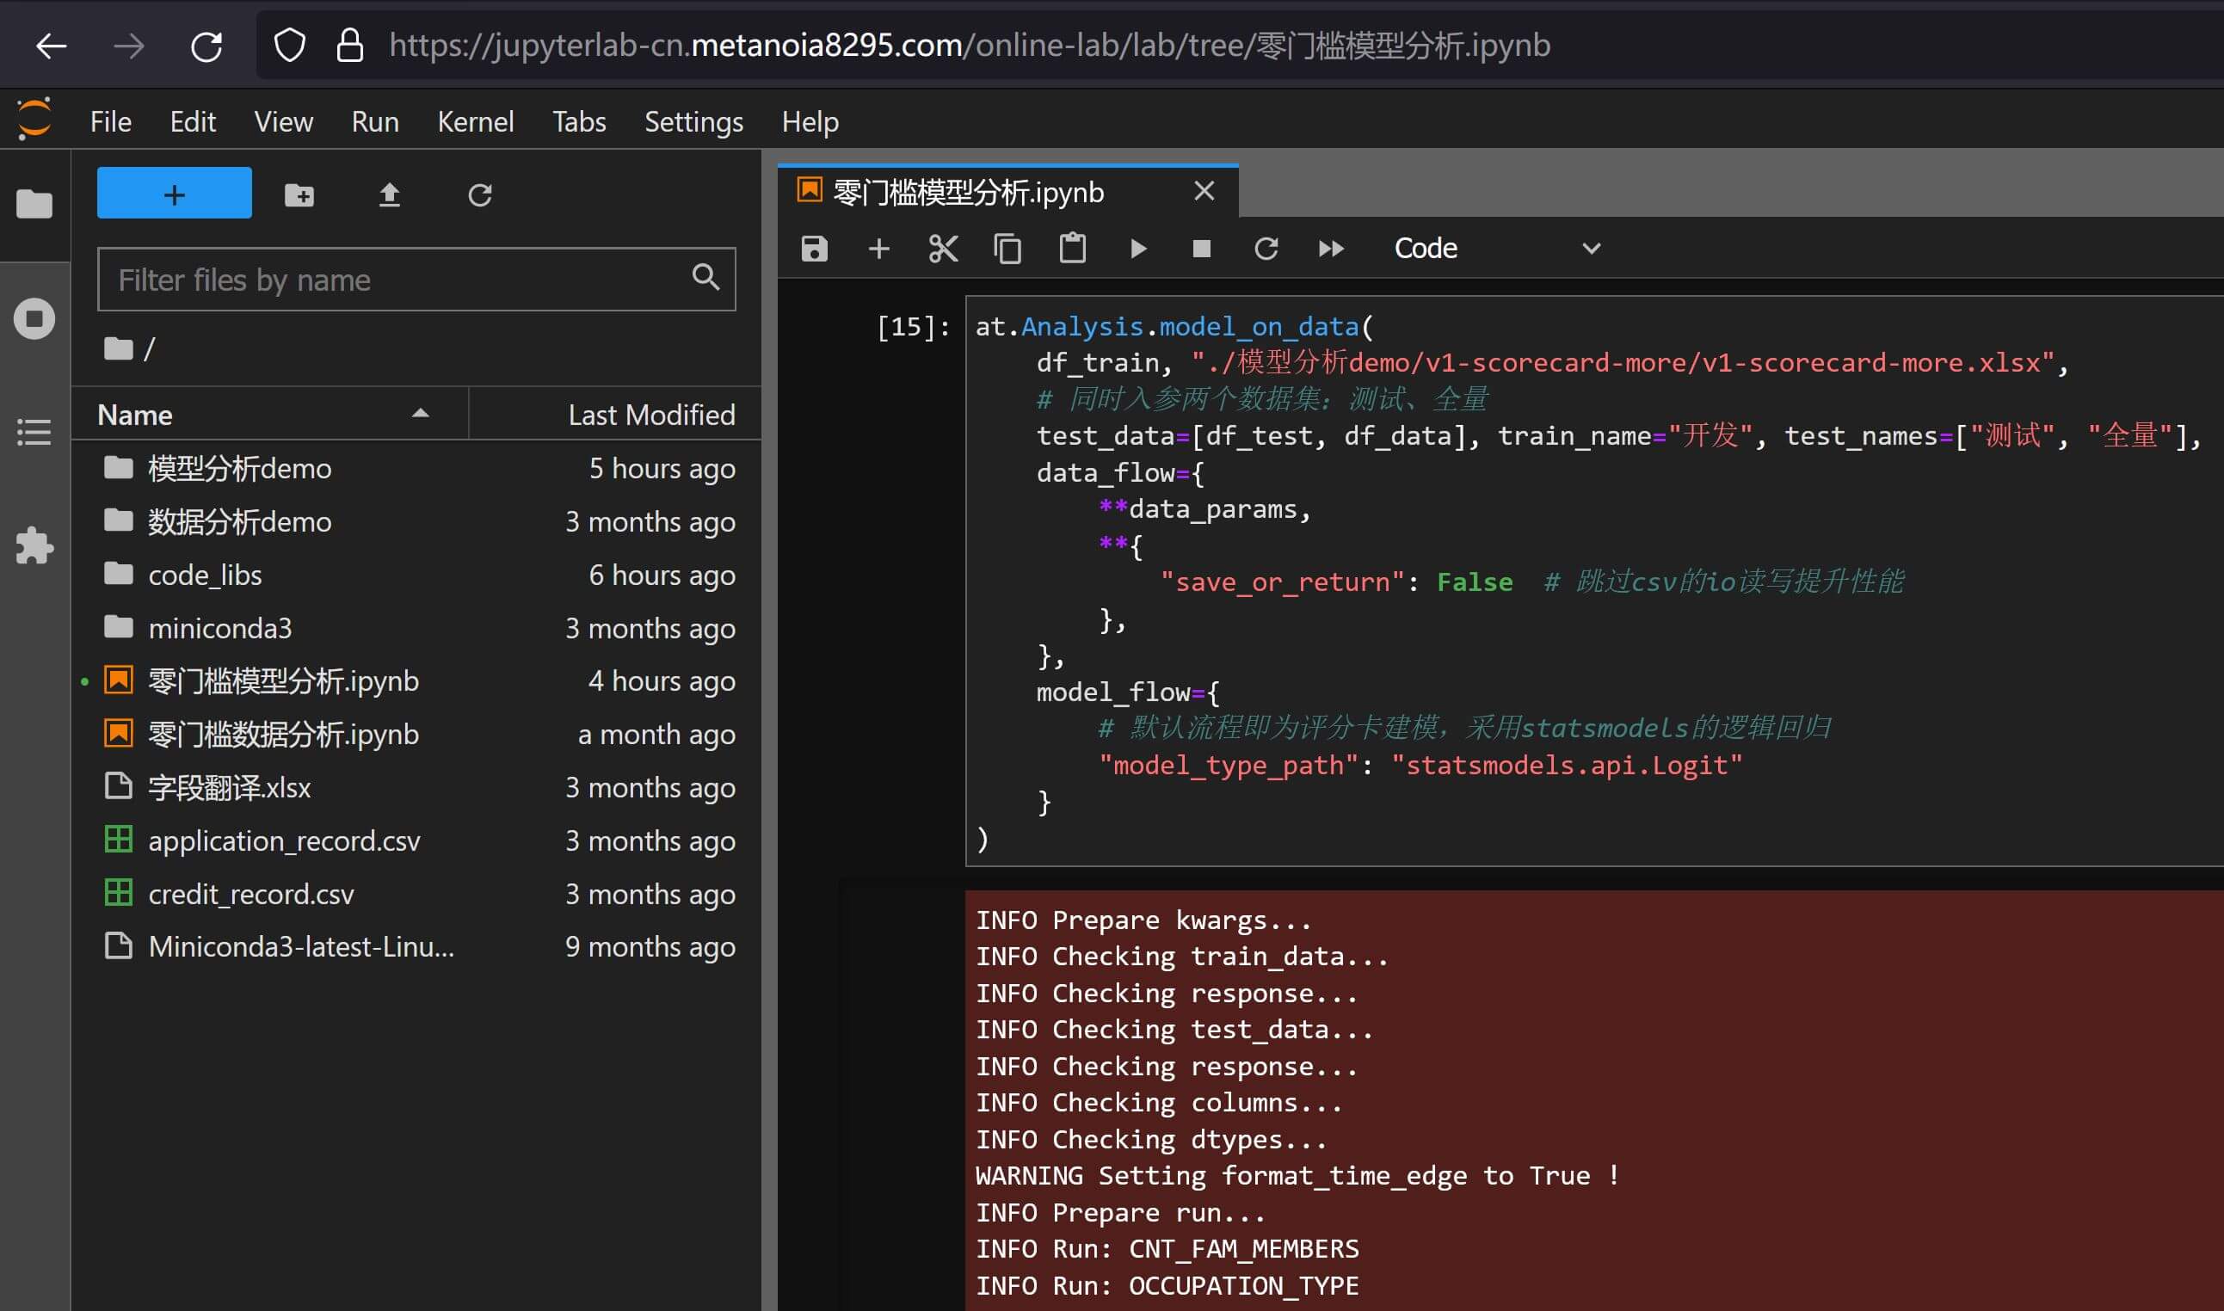Click the save notebook icon
The image size is (2224, 1311).
click(x=814, y=249)
